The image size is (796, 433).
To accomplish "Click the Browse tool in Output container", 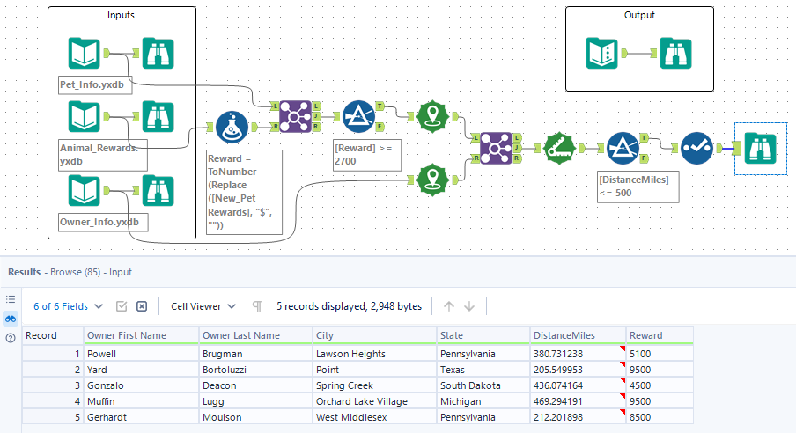I will [x=675, y=53].
